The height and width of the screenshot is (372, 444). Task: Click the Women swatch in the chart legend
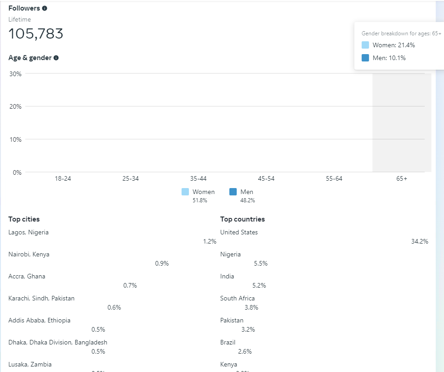coord(185,192)
